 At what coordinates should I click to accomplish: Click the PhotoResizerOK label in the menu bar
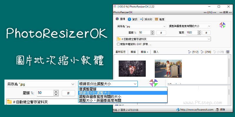tap(123, 12)
